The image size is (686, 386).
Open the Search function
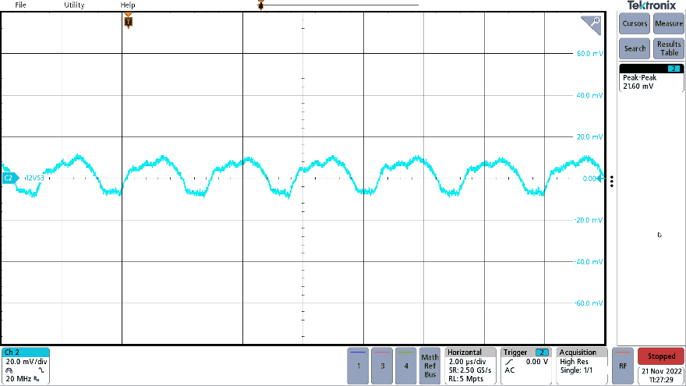[x=635, y=48]
